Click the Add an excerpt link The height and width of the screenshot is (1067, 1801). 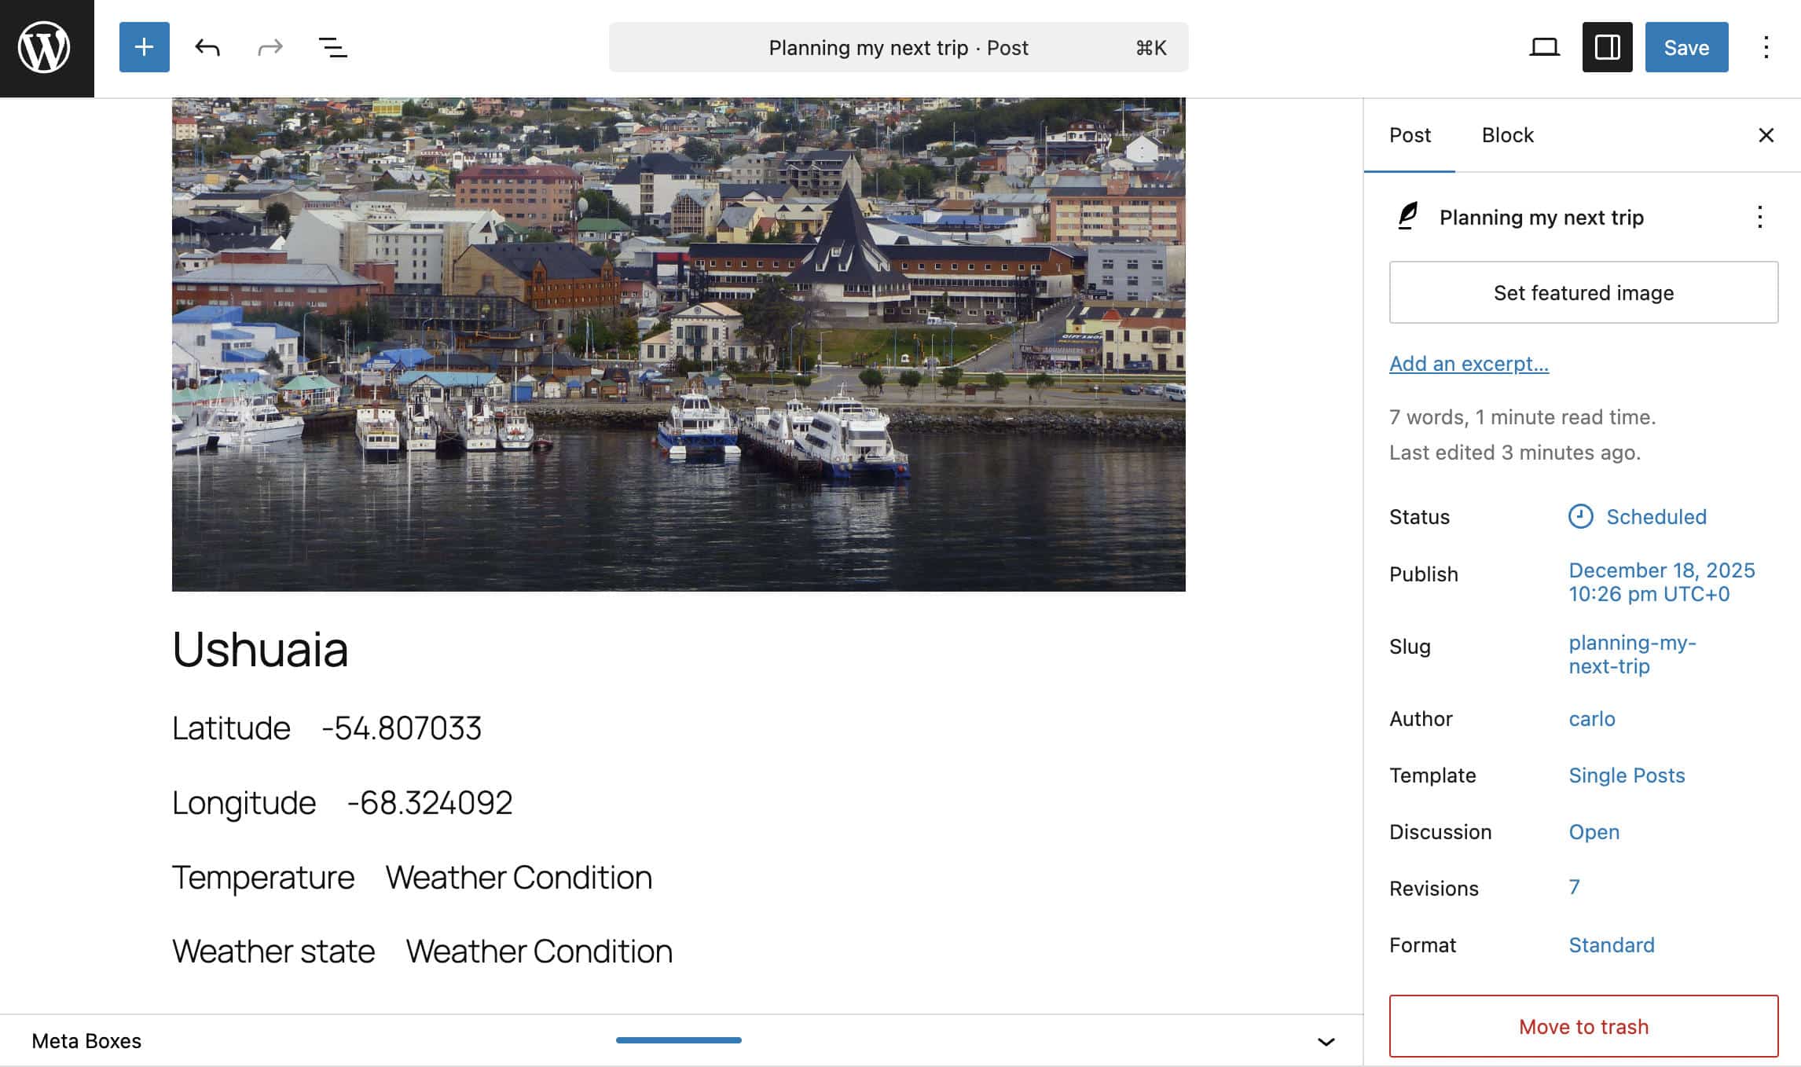1468,364
